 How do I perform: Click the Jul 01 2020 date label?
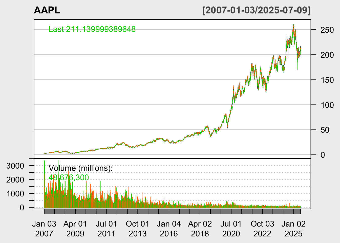(x=231, y=229)
